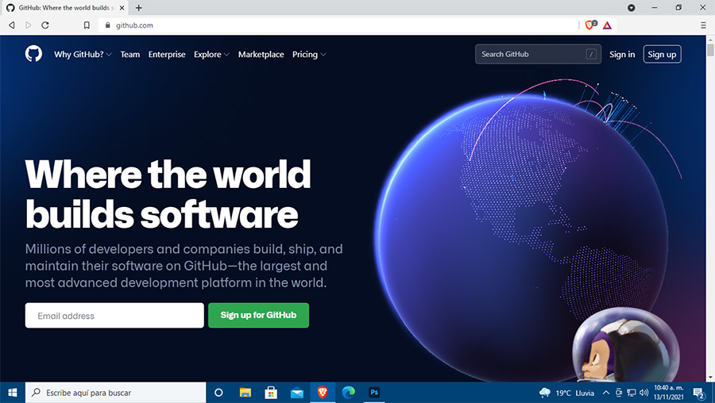Expand the Why GitHub? dropdown

click(83, 54)
